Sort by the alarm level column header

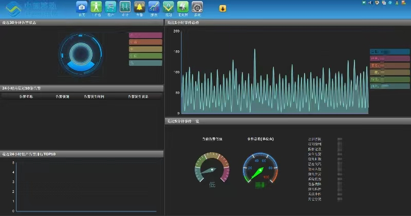[x=62, y=97]
